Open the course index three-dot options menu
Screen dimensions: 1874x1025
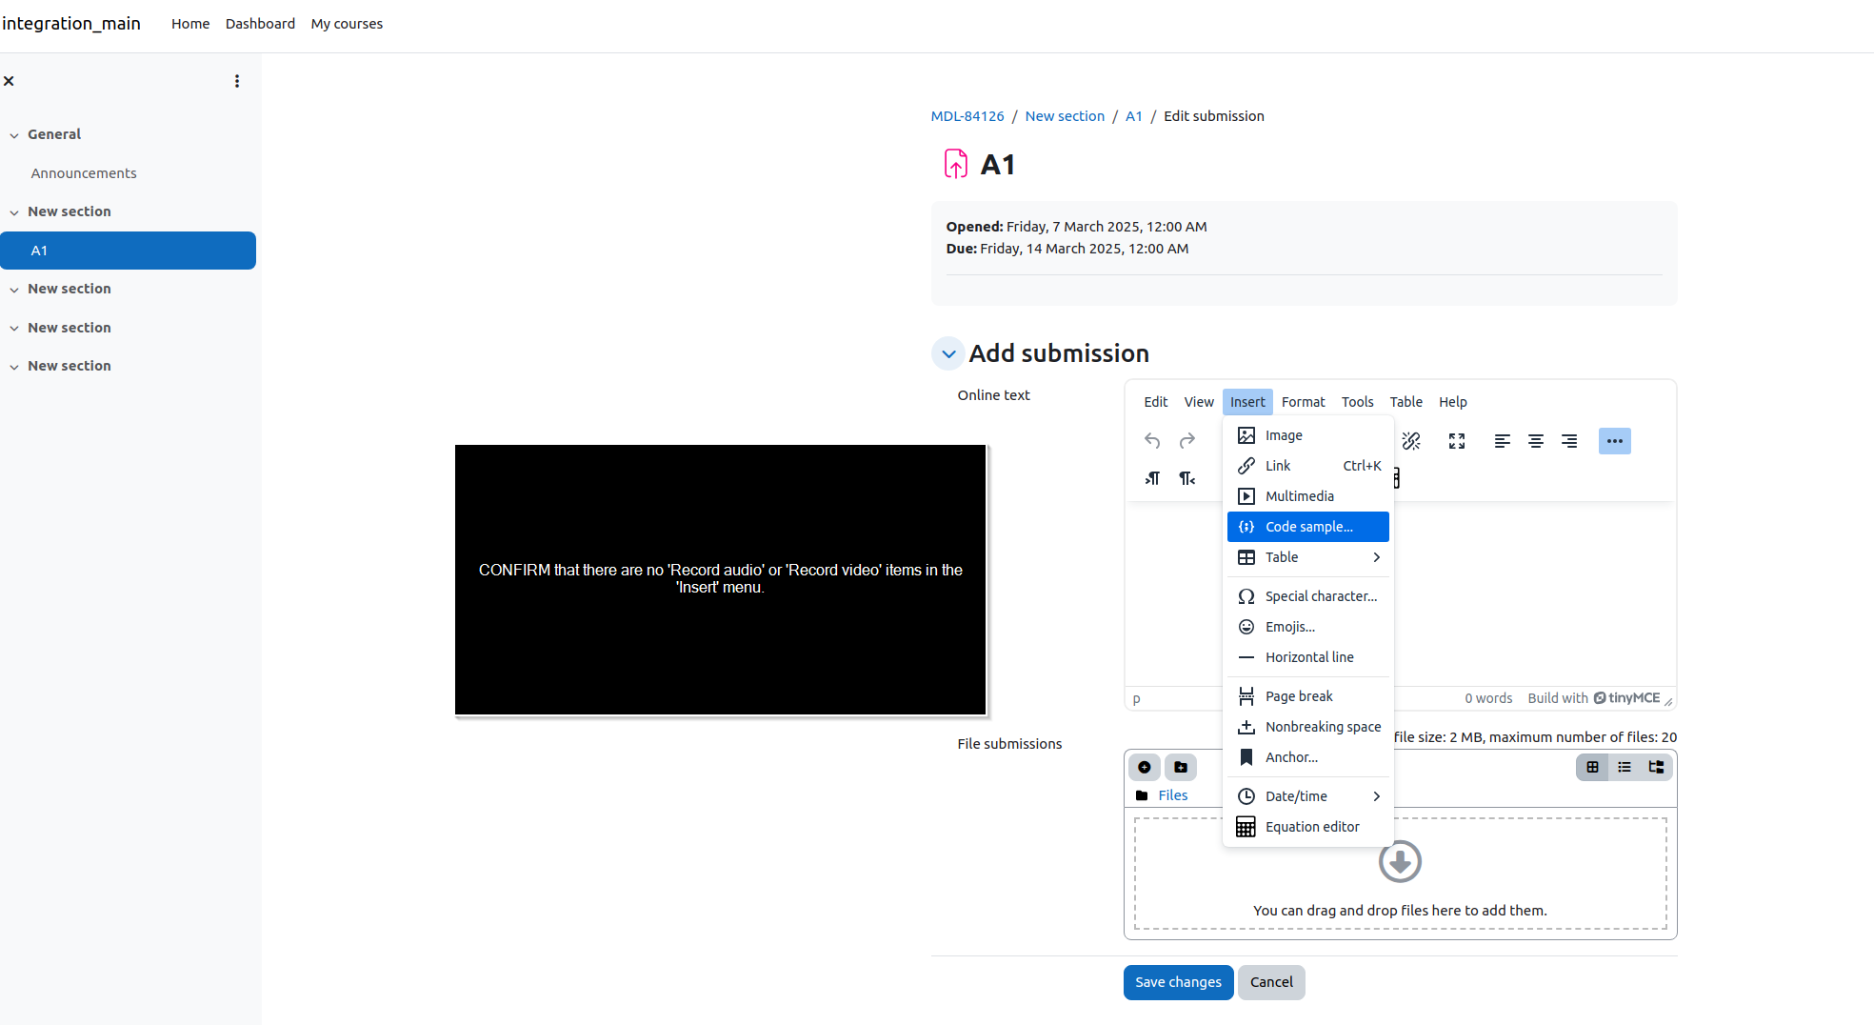click(237, 81)
